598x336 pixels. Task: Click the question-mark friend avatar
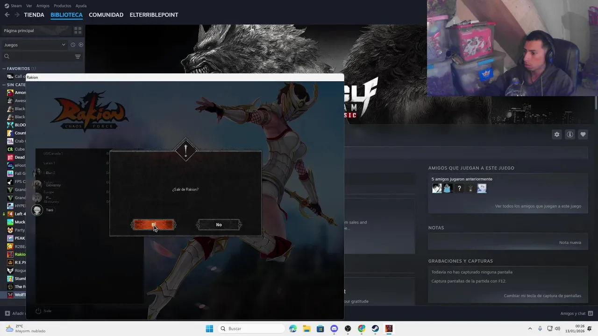459,189
